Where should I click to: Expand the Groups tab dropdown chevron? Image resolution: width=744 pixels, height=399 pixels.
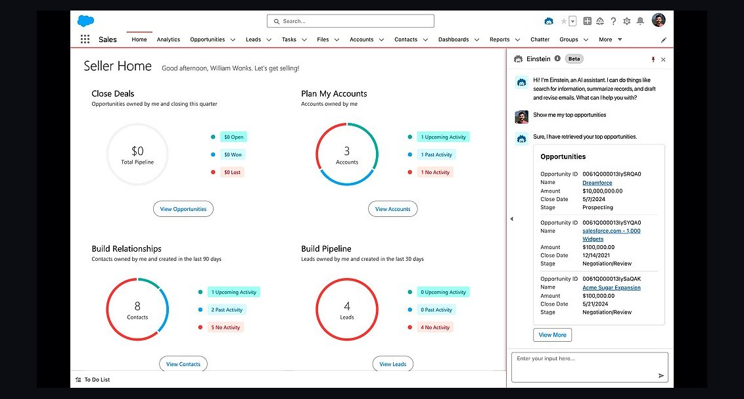pos(586,40)
